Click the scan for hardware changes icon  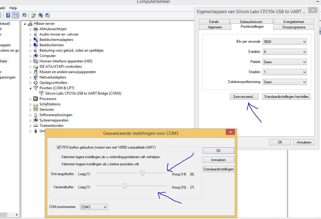[24, 15]
